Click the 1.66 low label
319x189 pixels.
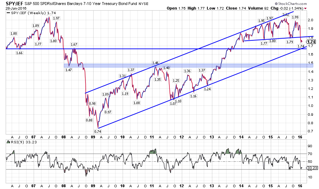[x=19, y=53]
